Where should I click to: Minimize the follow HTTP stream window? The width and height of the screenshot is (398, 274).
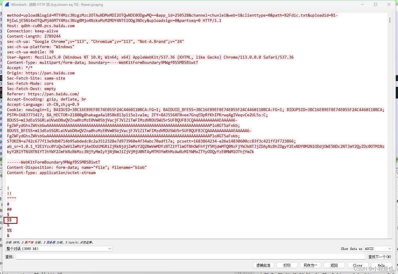362,4
